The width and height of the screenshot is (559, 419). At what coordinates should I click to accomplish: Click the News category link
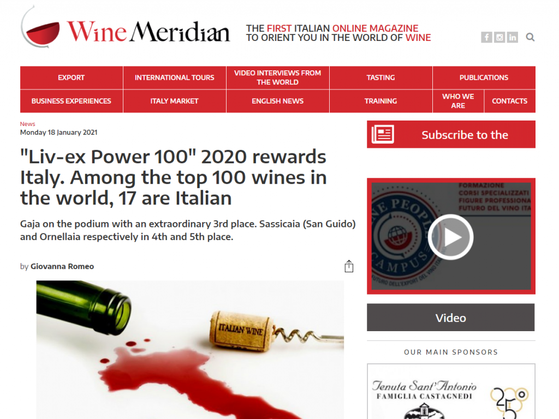27,124
